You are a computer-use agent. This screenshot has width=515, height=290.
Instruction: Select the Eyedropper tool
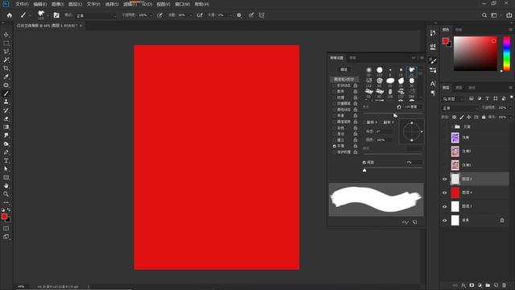click(6, 77)
